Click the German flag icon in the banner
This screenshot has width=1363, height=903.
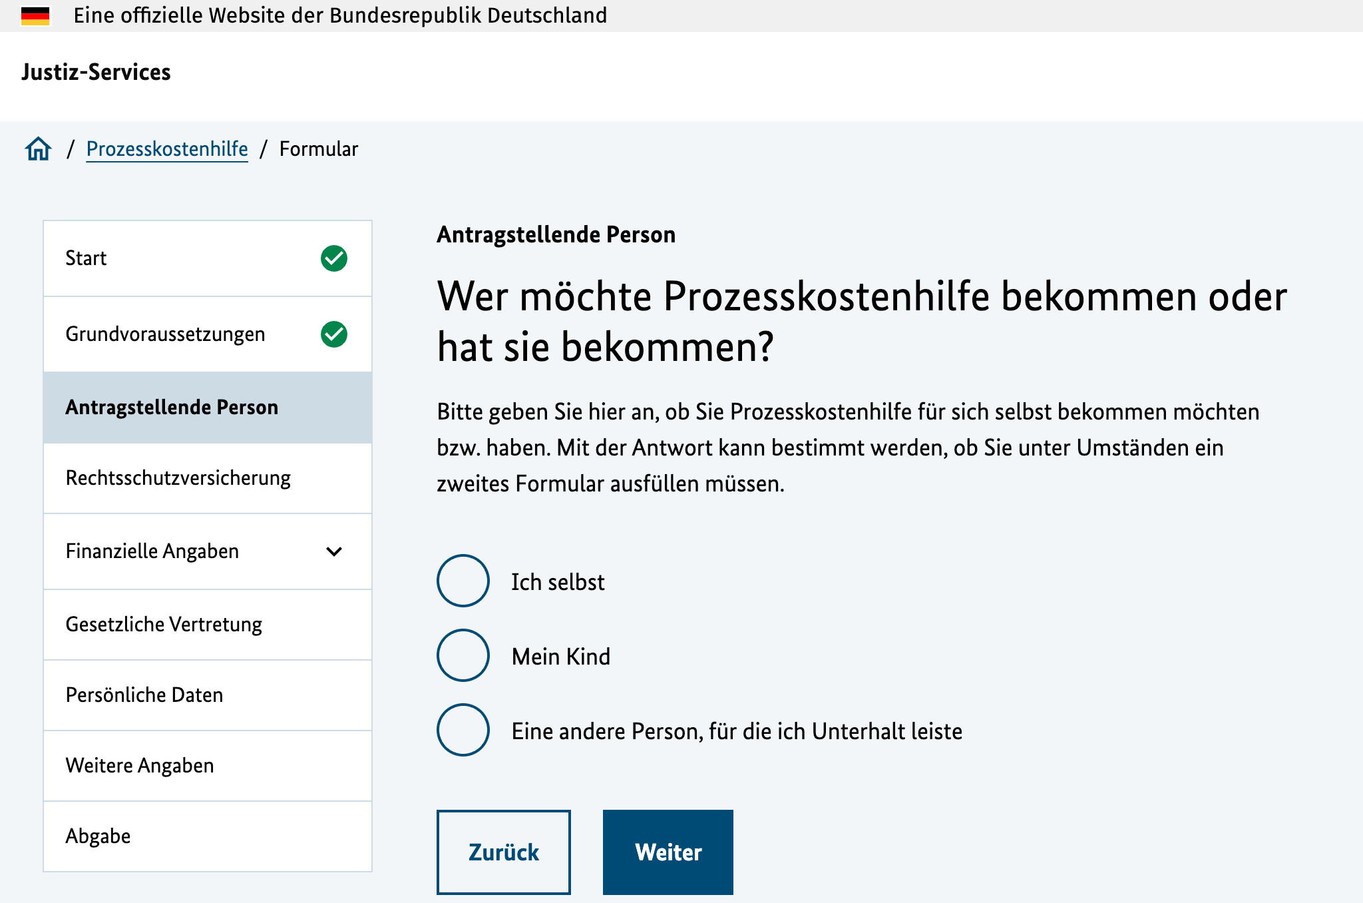click(x=37, y=15)
